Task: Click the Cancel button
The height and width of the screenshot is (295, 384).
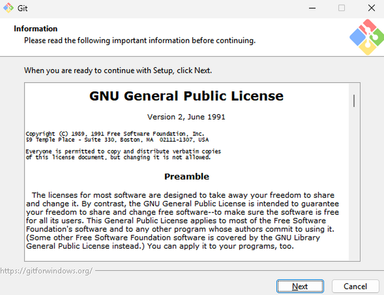Action: [x=355, y=286]
